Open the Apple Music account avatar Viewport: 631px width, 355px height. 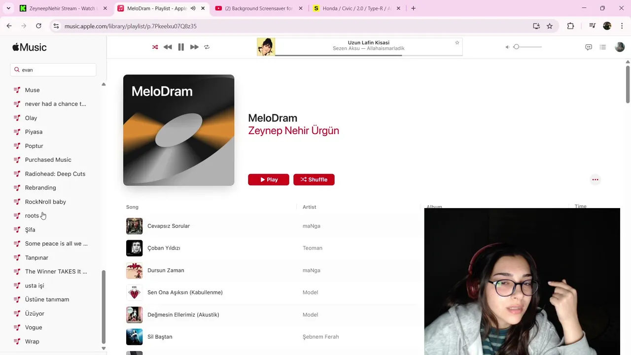coord(620,47)
